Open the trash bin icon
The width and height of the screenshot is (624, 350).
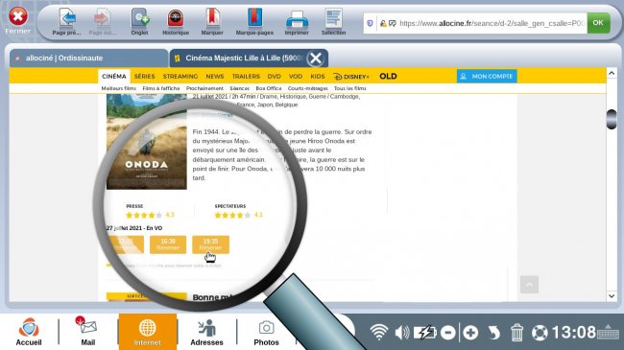[516, 332]
